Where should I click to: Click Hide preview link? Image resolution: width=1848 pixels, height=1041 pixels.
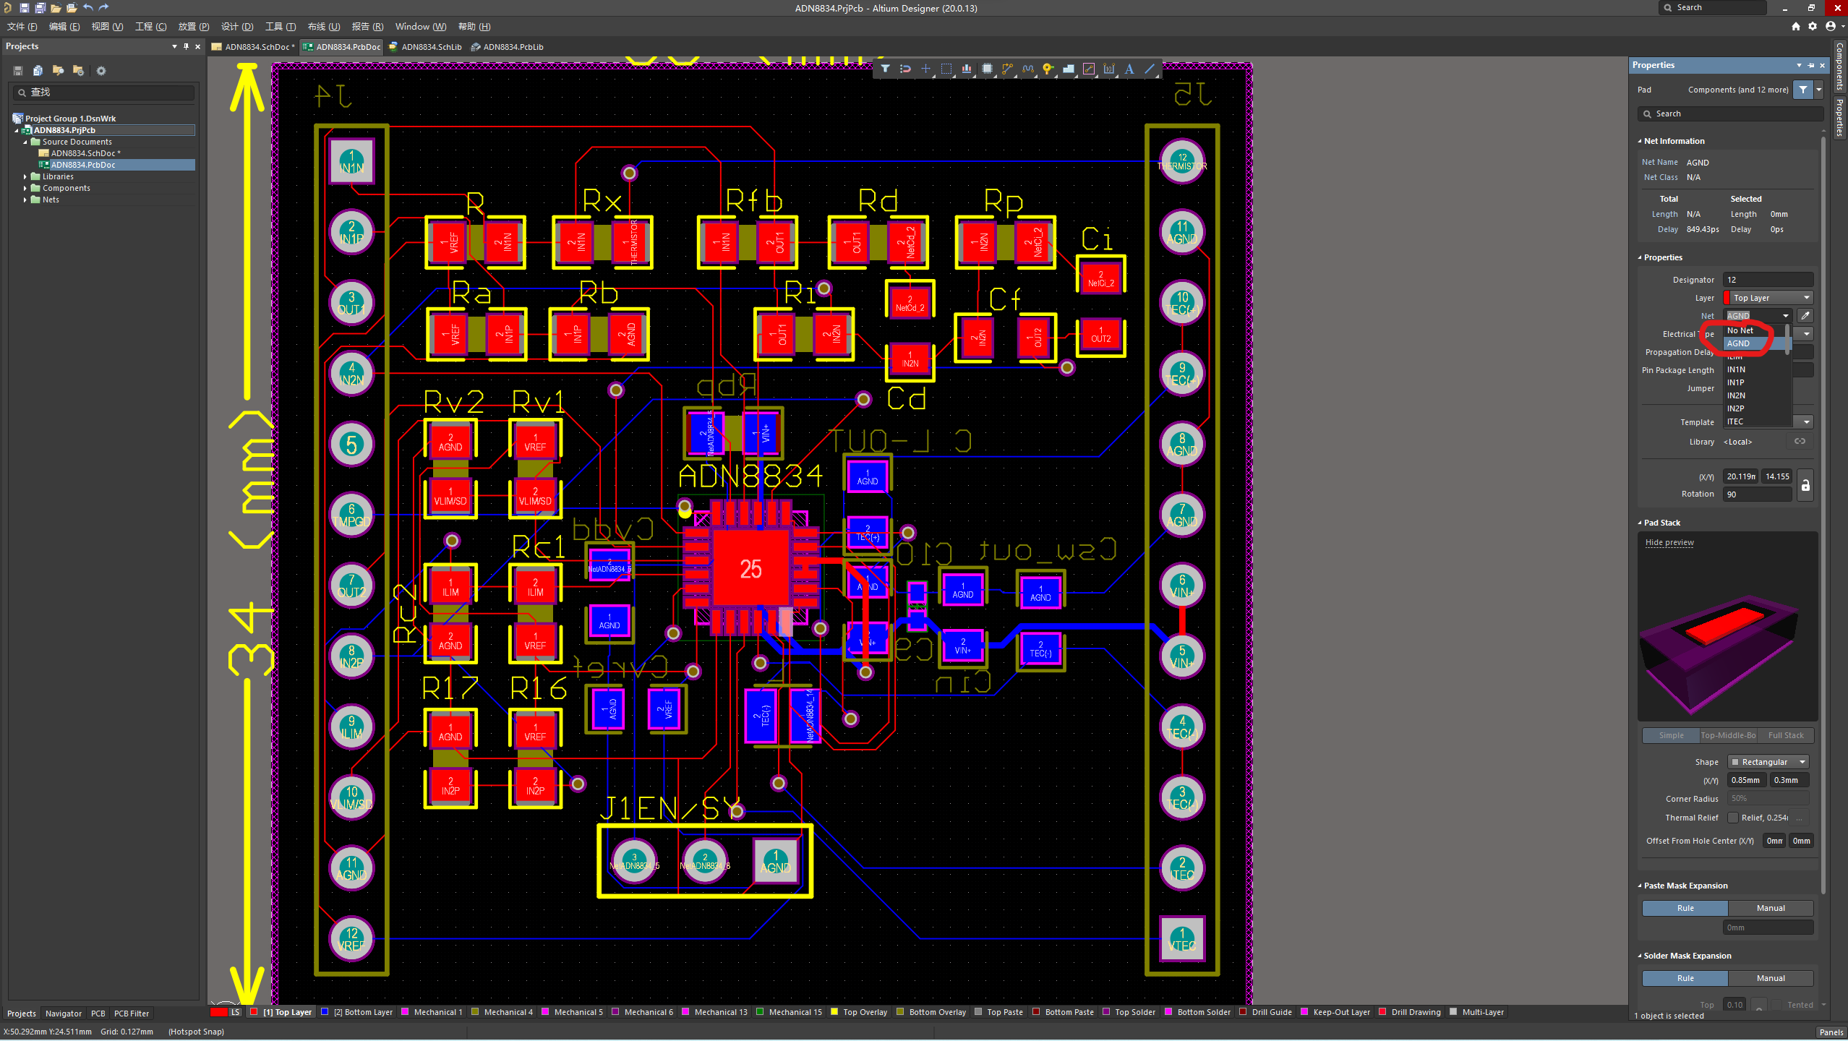(x=1669, y=542)
